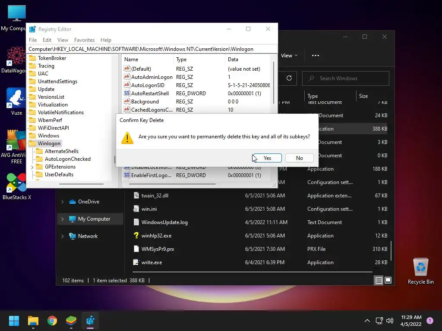The height and width of the screenshot is (331, 442).
Task: Open BlueStacks from taskbar
Action: tap(71, 321)
